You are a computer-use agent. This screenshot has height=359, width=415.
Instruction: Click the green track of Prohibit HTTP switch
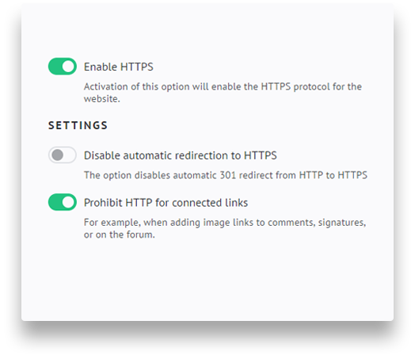point(55,202)
